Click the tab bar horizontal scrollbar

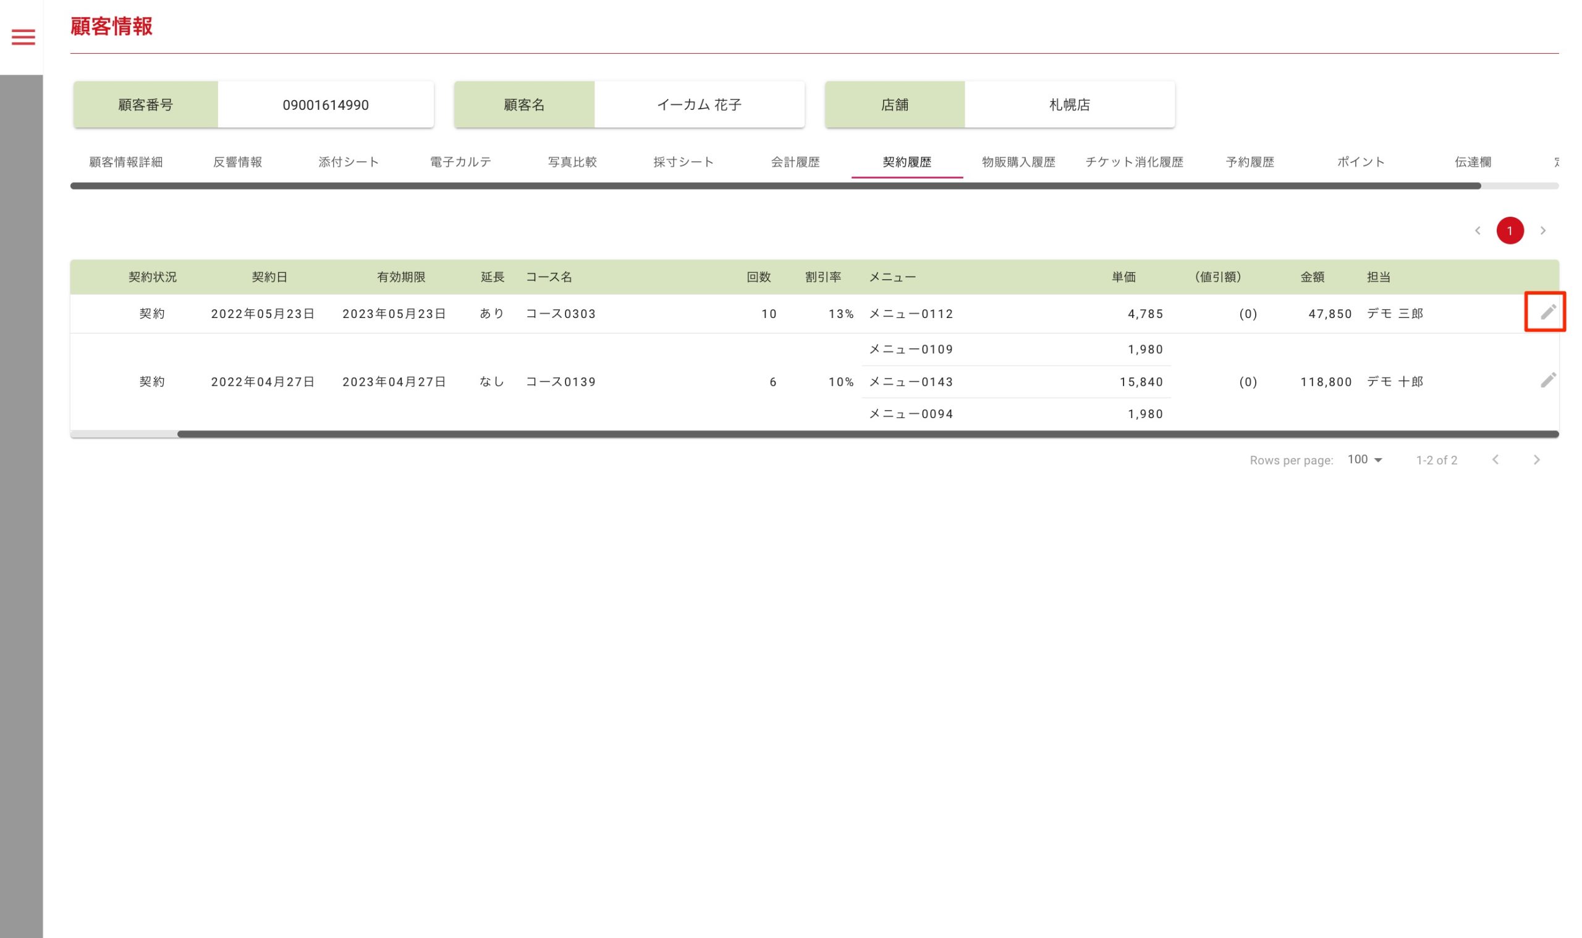coord(775,186)
